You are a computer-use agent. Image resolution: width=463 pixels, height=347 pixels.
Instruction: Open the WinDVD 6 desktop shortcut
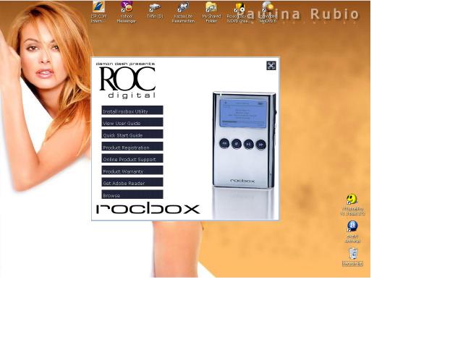[x=268, y=12]
